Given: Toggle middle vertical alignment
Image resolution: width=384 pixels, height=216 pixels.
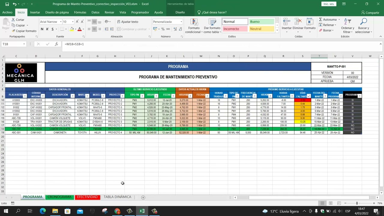Looking at the screenshot, I should 94,22.
